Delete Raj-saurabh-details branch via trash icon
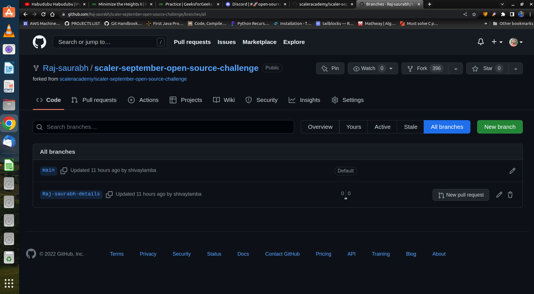Viewport: 534px width, 294px height. [510, 195]
